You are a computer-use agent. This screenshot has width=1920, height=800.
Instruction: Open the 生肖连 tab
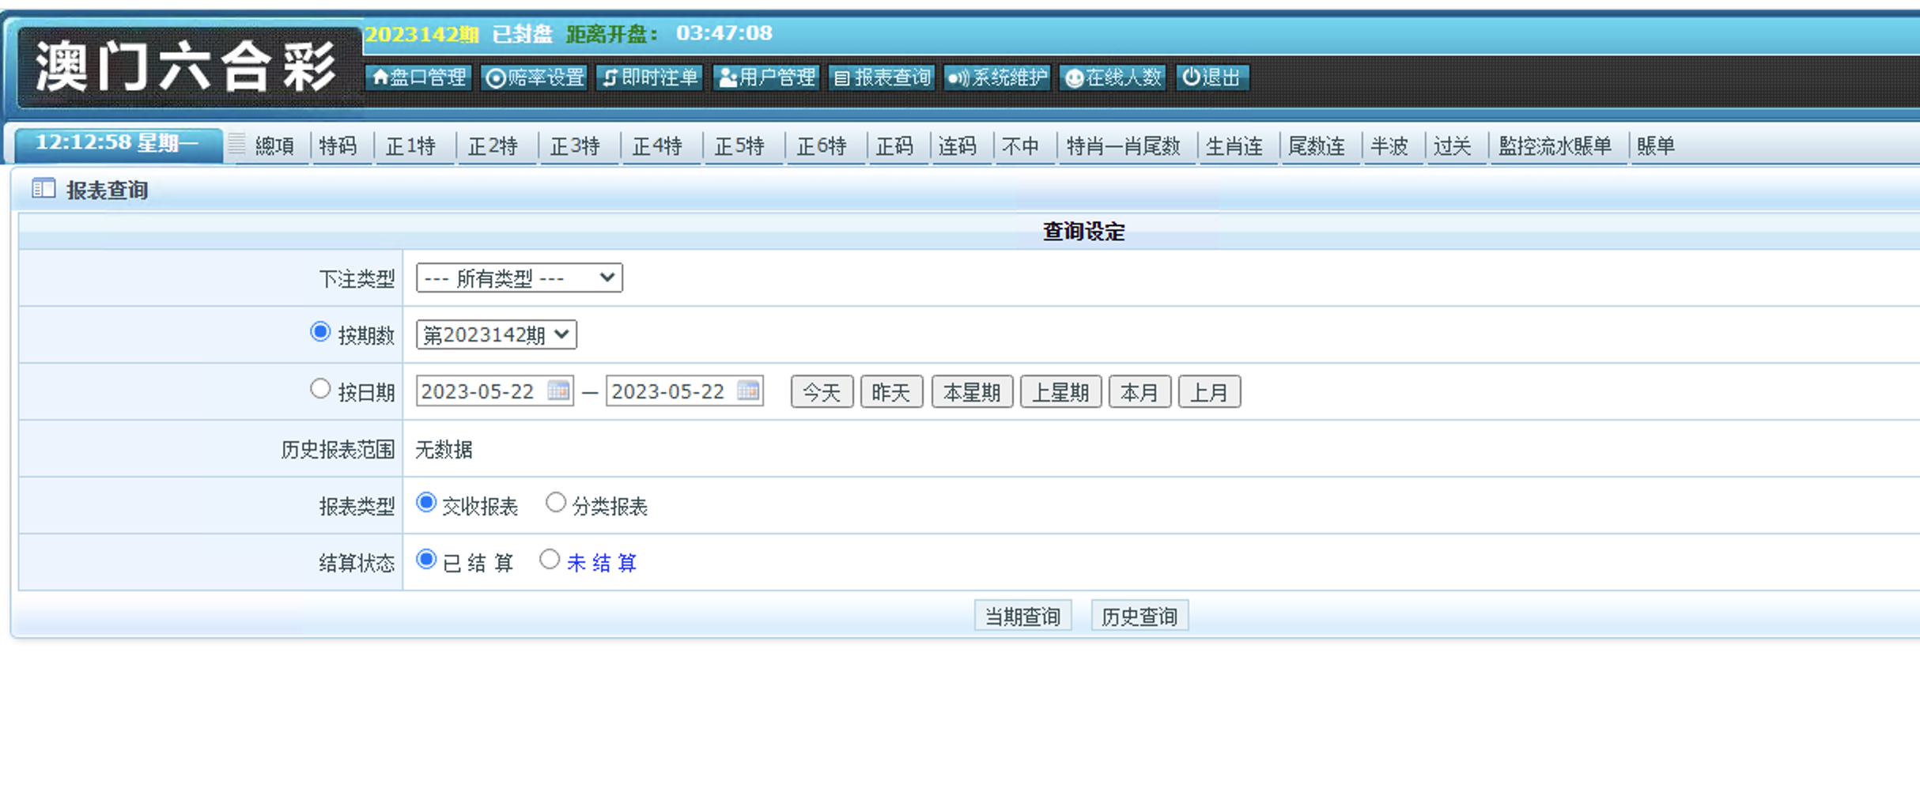pos(1234,146)
